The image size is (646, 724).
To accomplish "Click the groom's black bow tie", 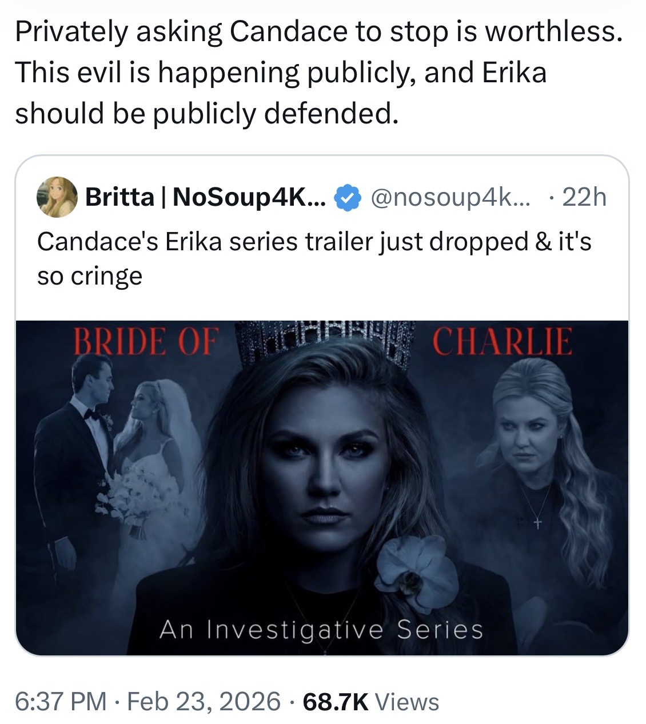I will click(x=91, y=414).
